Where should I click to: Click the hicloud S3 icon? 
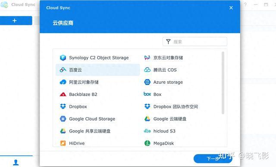click(x=147, y=131)
